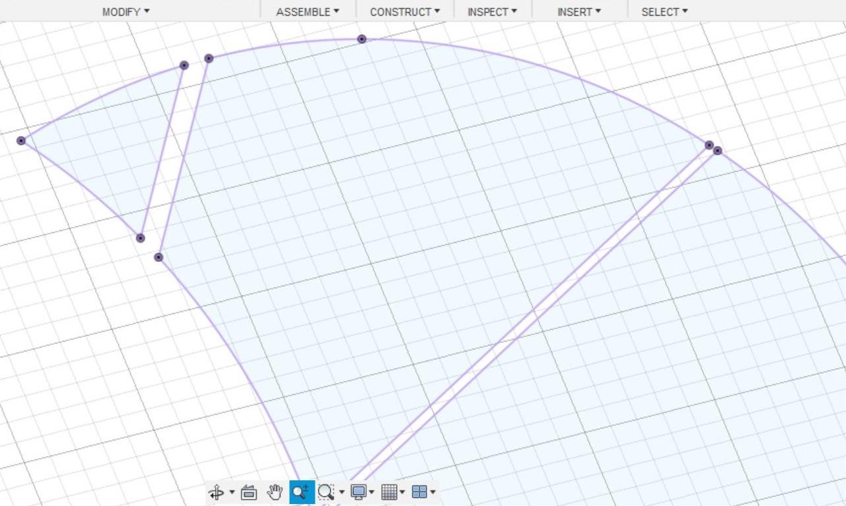
Task: Select the sketch point atop the large arc
Action: (361, 39)
